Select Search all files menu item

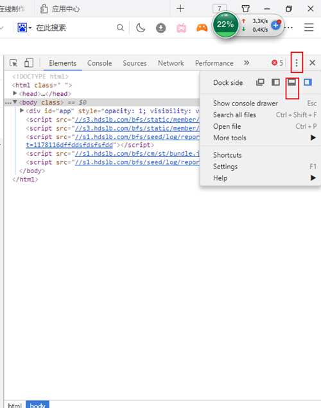(261, 115)
